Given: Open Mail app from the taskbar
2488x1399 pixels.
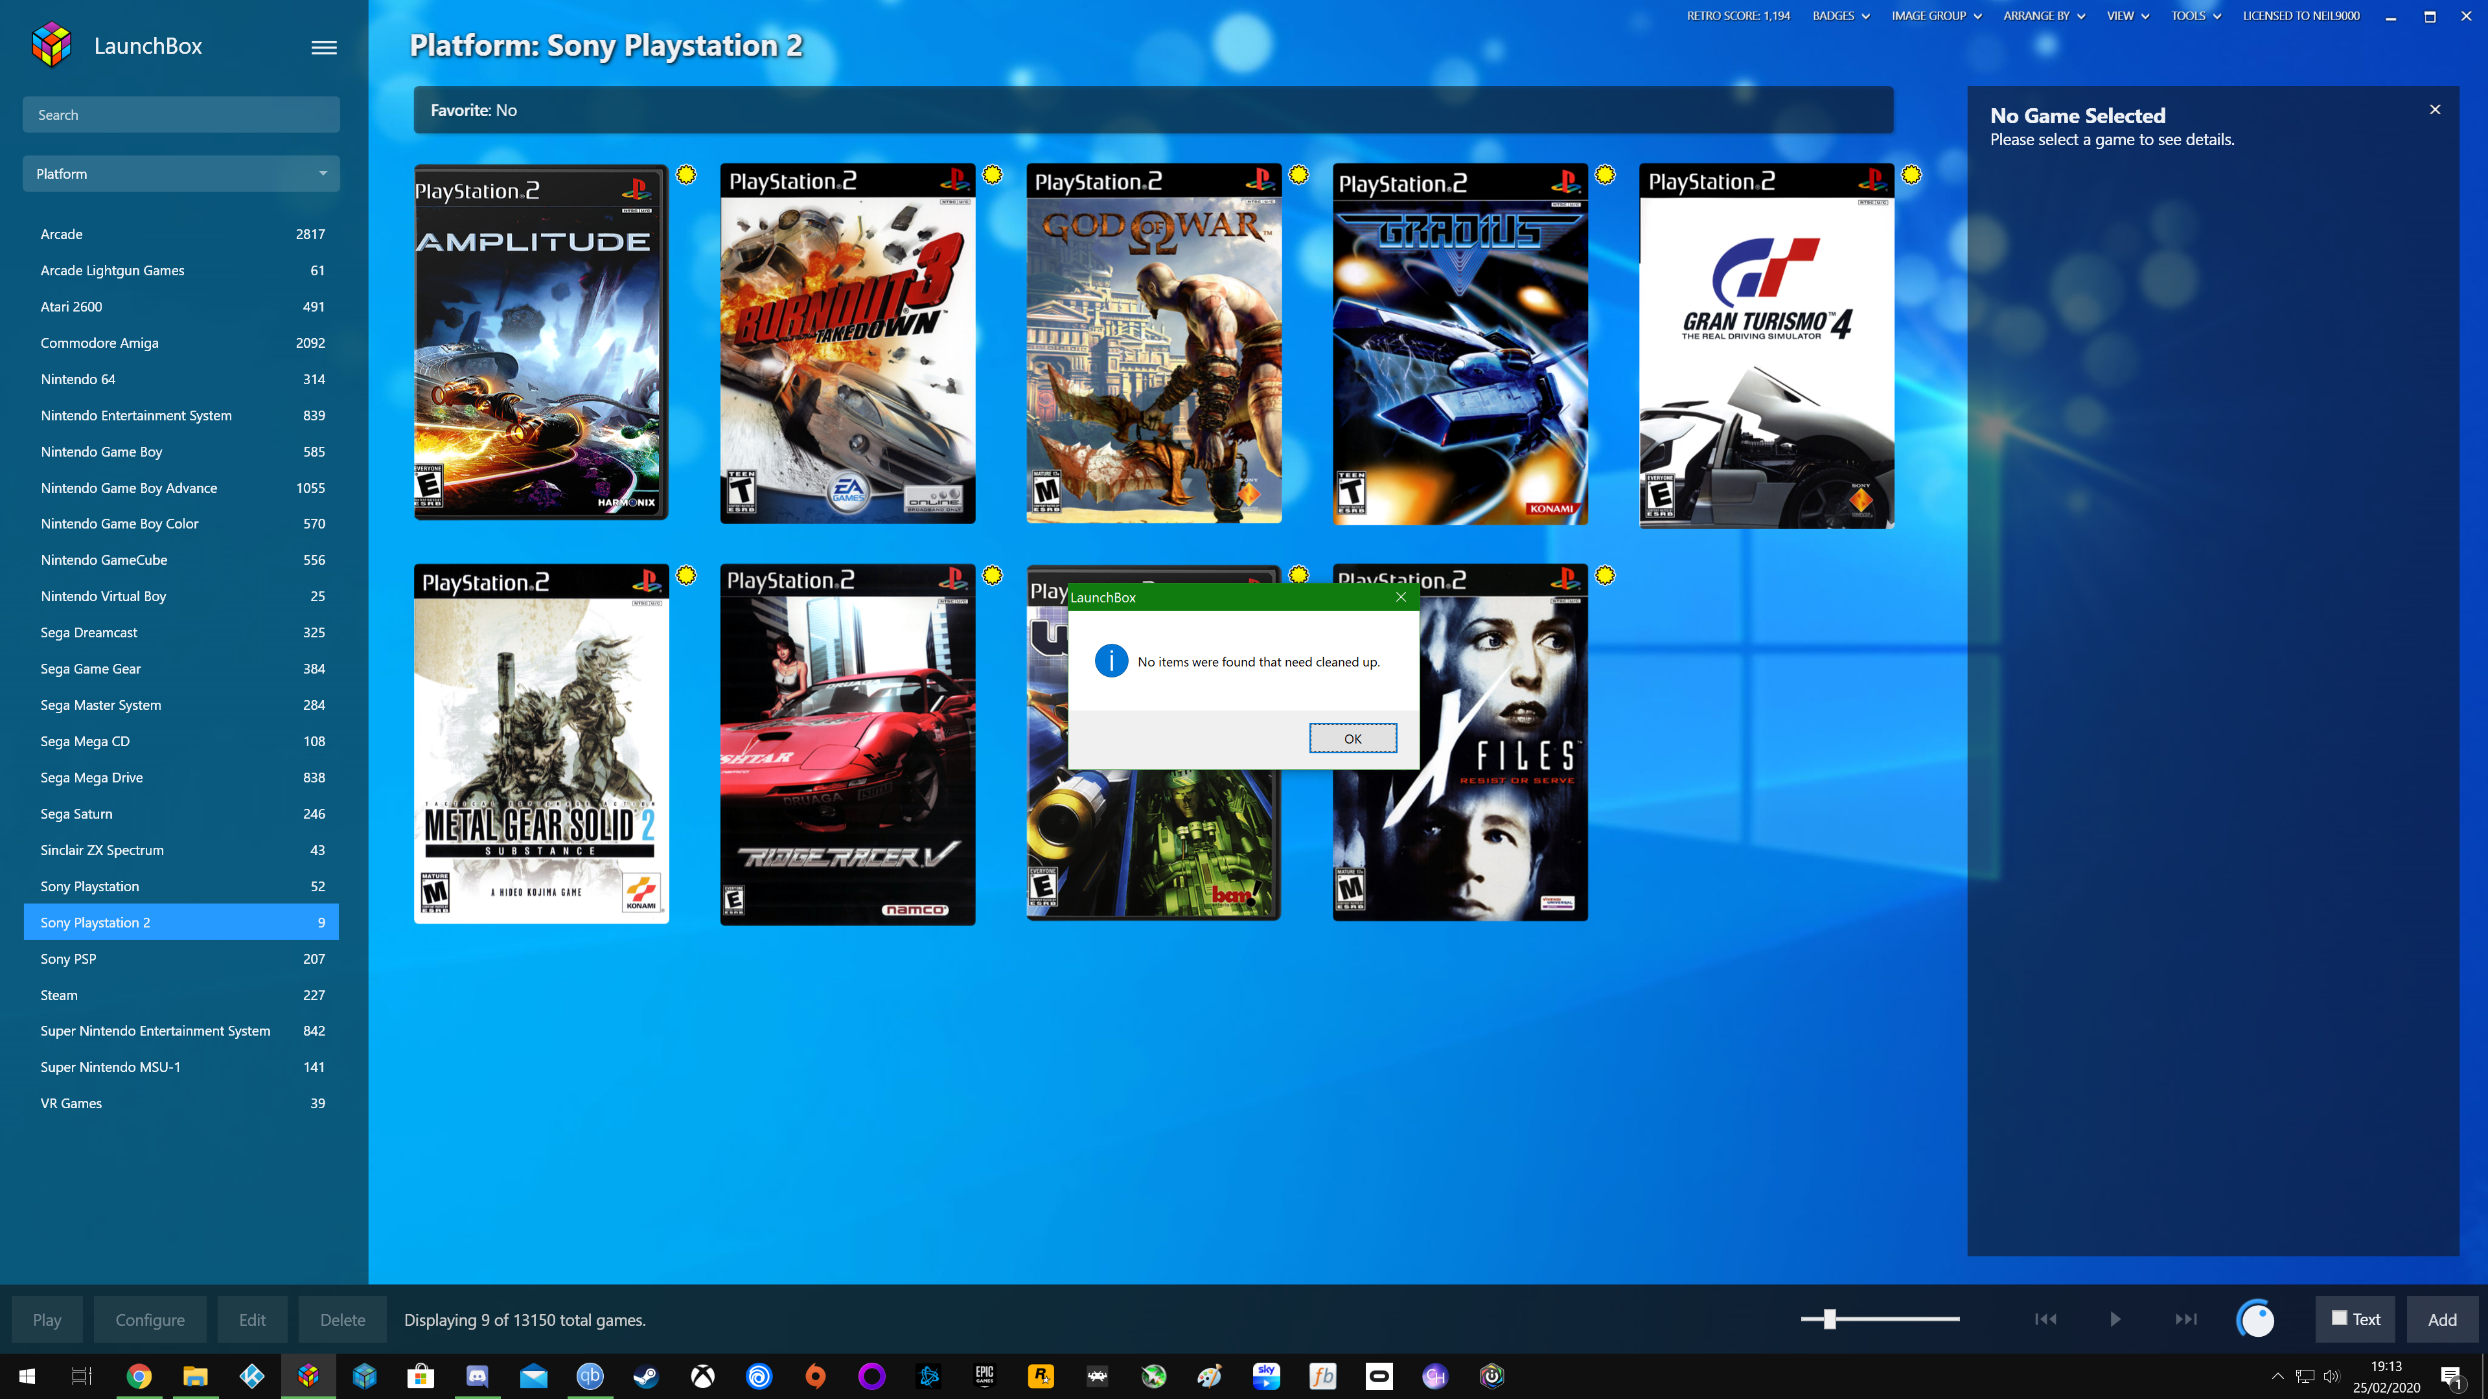Looking at the screenshot, I should click(533, 1376).
